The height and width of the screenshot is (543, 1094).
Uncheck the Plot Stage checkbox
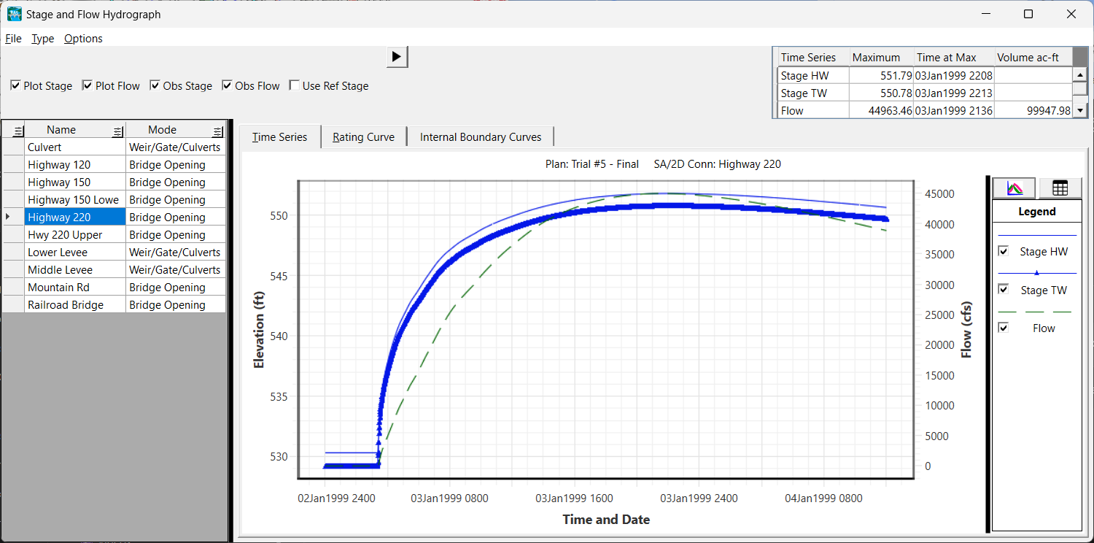point(15,86)
